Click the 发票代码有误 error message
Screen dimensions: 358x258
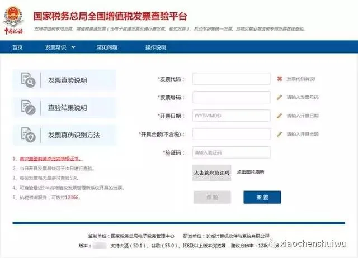click(x=301, y=79)
